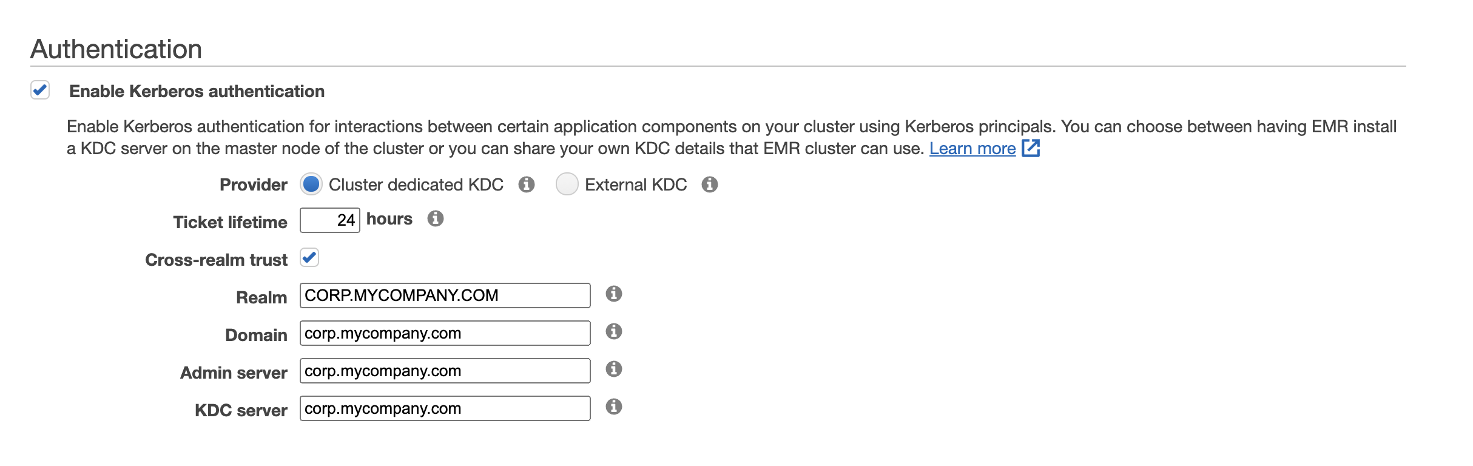Click the Ticket lifetime hours input box
The width and height of the screenshot is (1473, 466).
point(330,220)
